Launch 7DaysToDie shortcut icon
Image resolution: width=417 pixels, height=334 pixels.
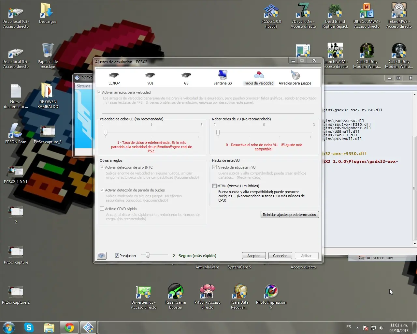tap(303, 16)
